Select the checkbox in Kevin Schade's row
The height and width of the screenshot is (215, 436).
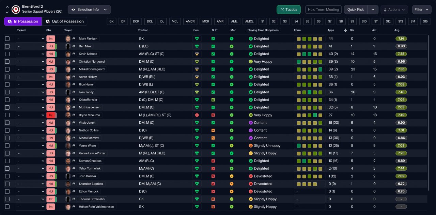7,54
